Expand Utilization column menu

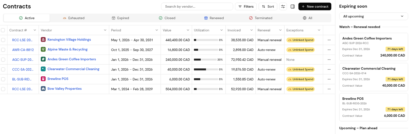[221, 30]
